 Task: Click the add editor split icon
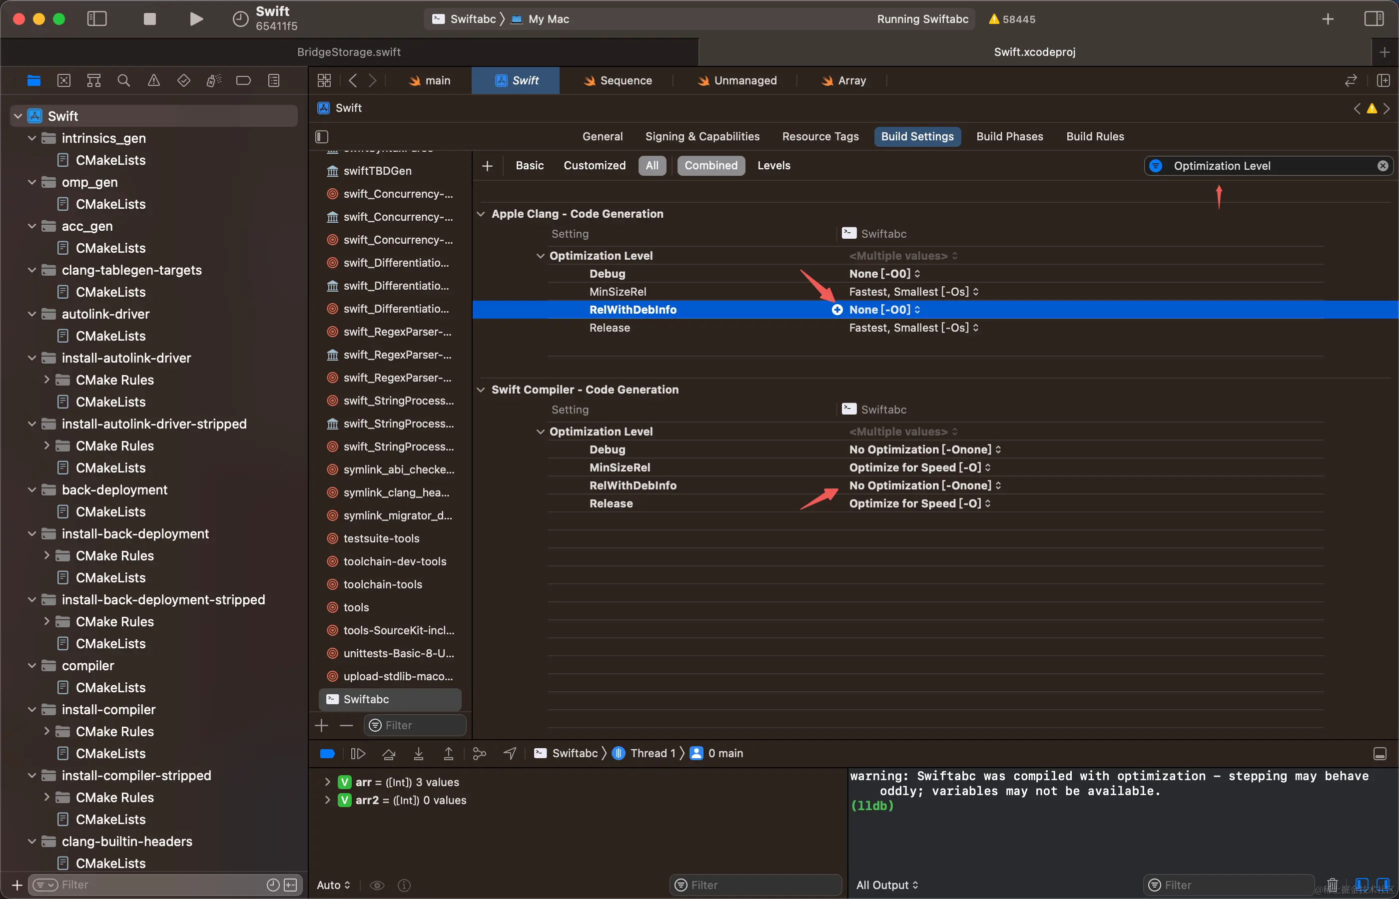1383,80
